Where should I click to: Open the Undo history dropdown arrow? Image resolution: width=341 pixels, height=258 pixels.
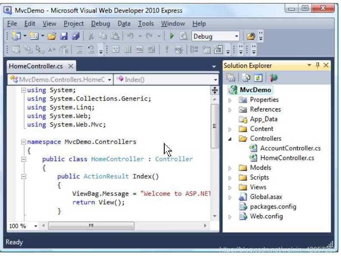click(140, 36)
